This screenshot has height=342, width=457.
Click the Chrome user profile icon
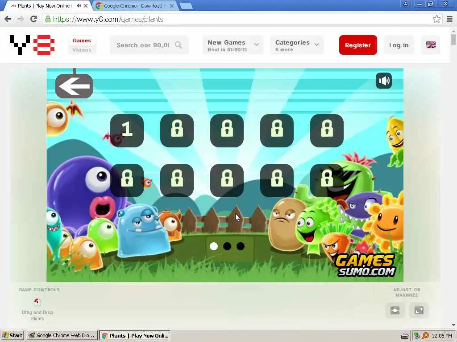click(405, 4)
